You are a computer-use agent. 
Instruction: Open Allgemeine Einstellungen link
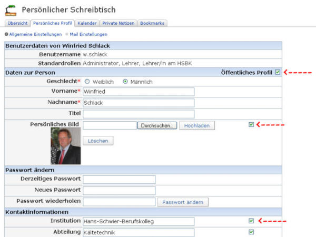tap(35, 34)
